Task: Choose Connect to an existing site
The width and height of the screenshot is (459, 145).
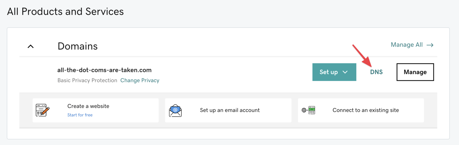Action: click(365, 110)
